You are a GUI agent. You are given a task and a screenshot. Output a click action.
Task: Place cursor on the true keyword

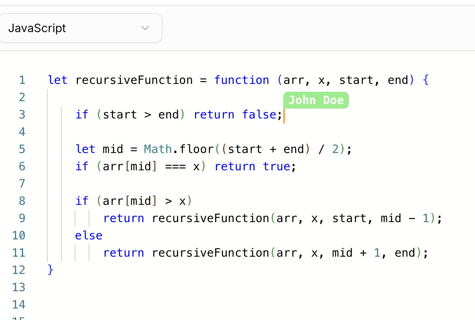pyautogui.click(x=276, y=166)
